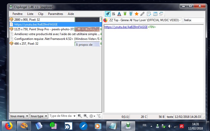The height and width of the screenshot is (131, 210).
Task: Open the Paramètres menu
Action: tap(55, 14)
